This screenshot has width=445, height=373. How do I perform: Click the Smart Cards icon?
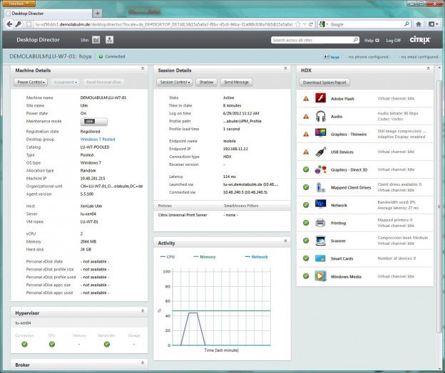point(320,258)
